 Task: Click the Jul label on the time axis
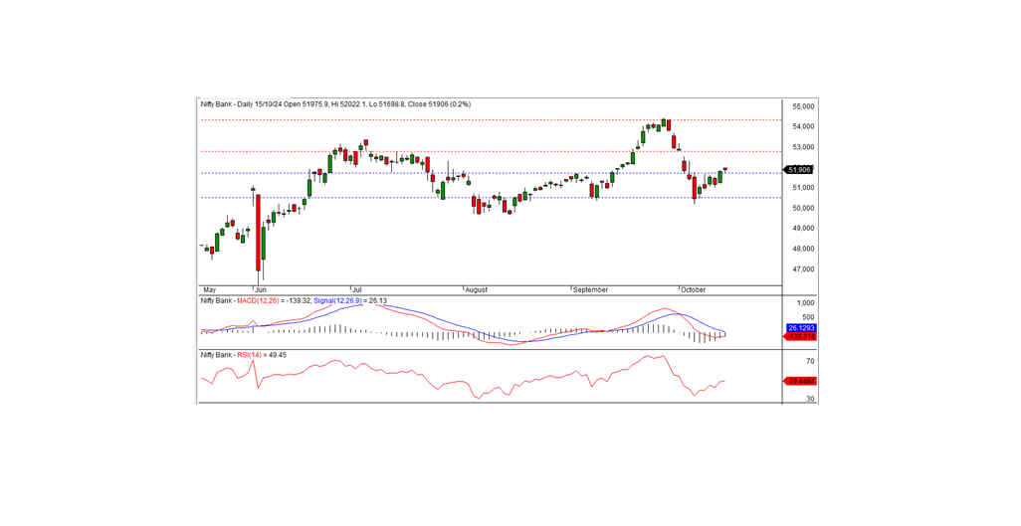356,289
